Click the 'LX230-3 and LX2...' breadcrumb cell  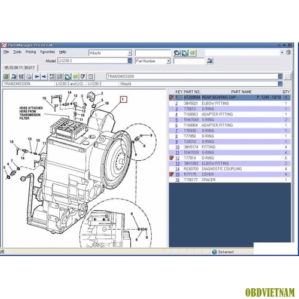point(71,84)
